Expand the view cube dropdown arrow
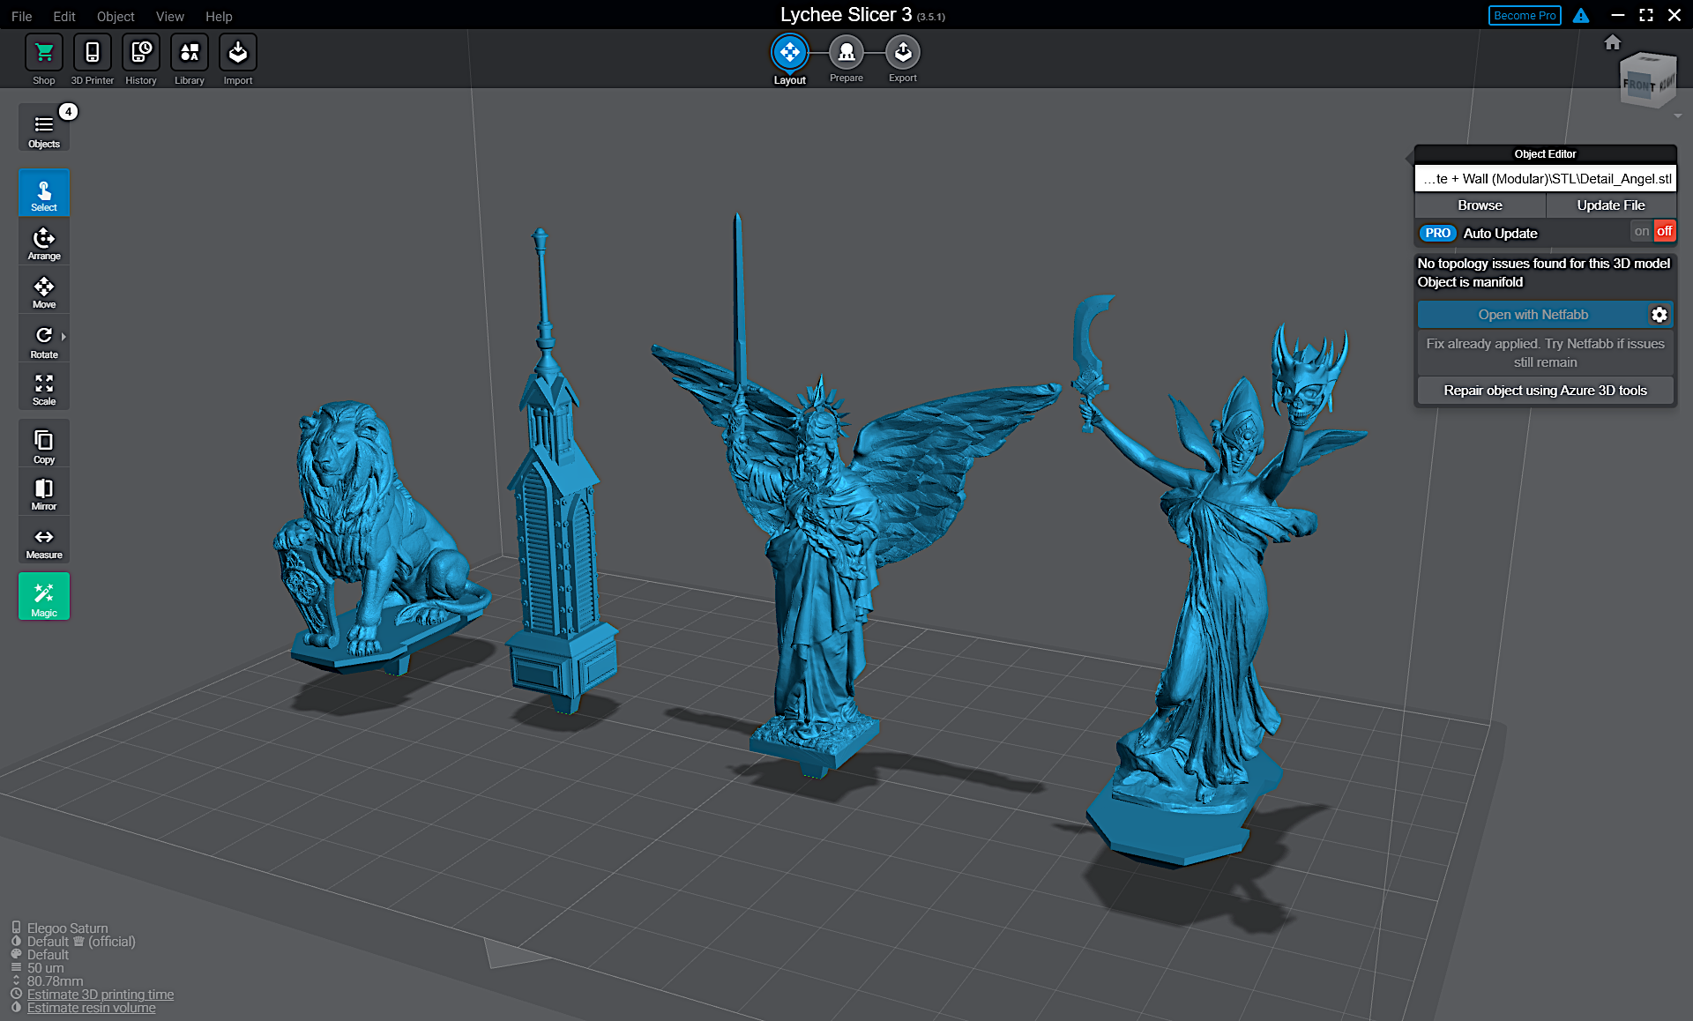 [x=1677, y=116]
